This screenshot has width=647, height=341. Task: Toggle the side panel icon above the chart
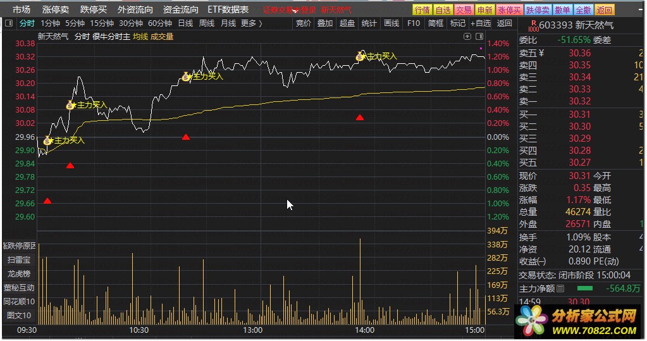(479, 36)
